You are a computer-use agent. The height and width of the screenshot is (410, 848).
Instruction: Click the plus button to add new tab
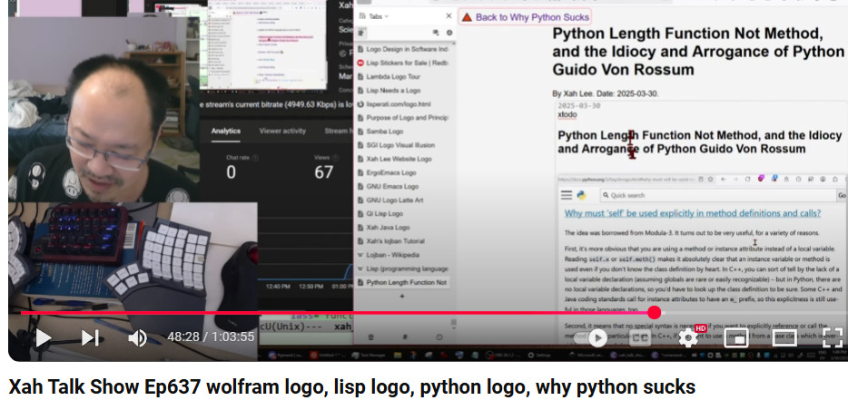pos(402,296)
